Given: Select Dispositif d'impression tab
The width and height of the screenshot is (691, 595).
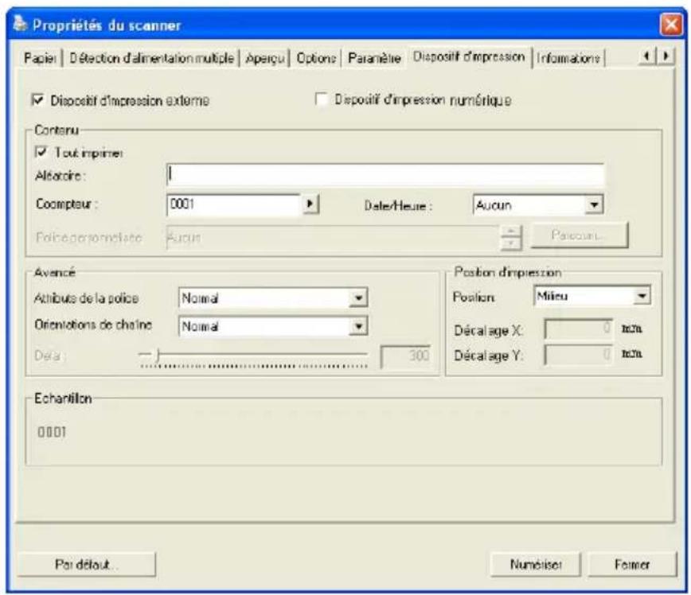Looking at the screenshot, I should 469,56.
